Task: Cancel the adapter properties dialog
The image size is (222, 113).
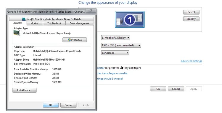Action: pos(68,105)
